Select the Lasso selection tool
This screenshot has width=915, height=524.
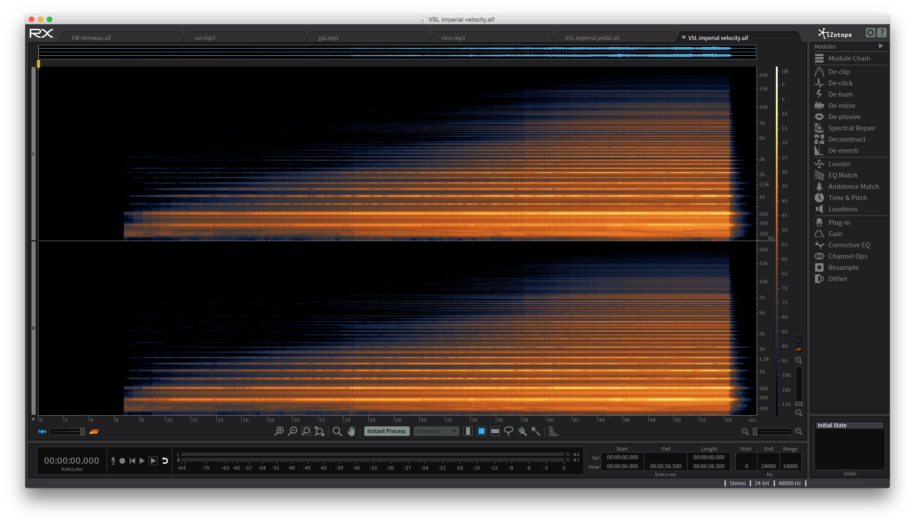point(508,431)
